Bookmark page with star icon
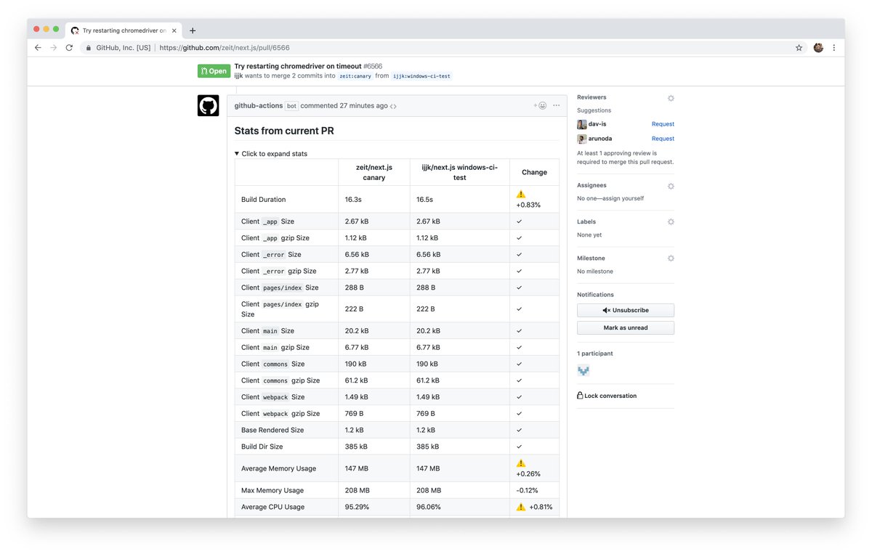 [x=799, y=48]
